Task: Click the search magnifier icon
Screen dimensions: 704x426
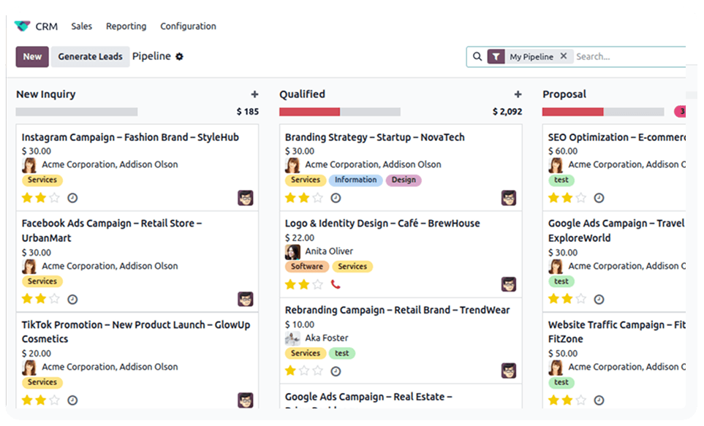Action: [477, 56]
